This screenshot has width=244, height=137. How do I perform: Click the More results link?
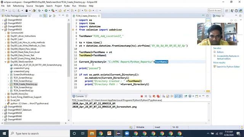pyautogui.click(x=219, y=62)
